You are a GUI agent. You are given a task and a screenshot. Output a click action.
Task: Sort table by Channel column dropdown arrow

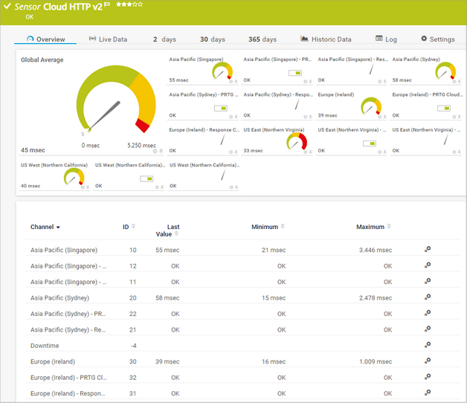(58, 228)
